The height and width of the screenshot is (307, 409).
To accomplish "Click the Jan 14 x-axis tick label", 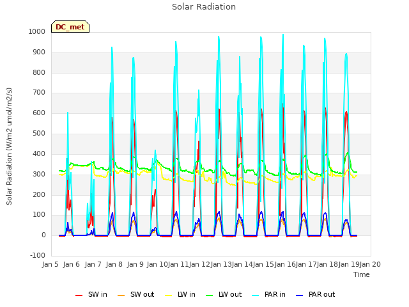I will pos(242,264).
